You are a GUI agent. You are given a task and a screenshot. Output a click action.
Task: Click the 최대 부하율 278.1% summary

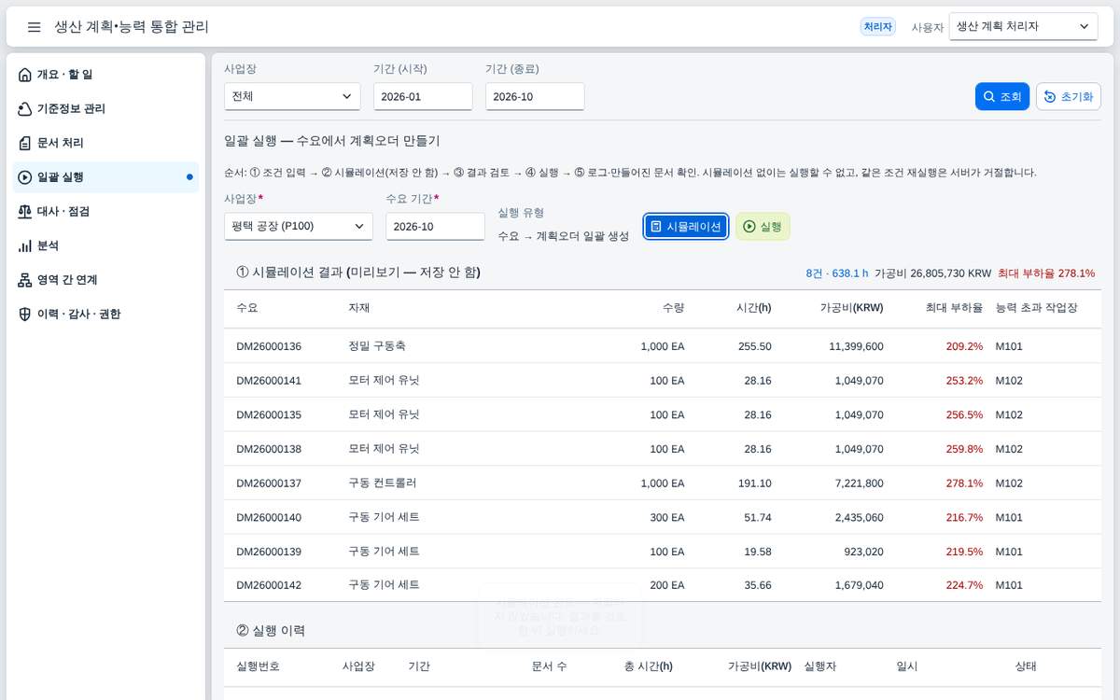[1045, 273]
